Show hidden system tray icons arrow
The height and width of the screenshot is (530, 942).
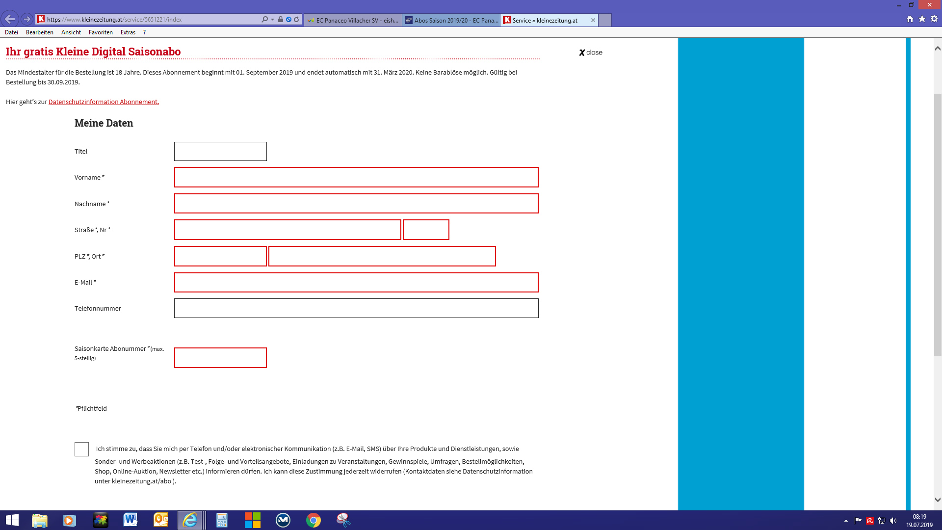[846, 521]
